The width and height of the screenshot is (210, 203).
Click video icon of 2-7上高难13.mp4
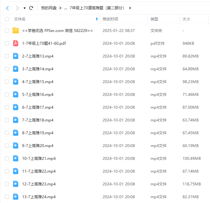[16, 56]
